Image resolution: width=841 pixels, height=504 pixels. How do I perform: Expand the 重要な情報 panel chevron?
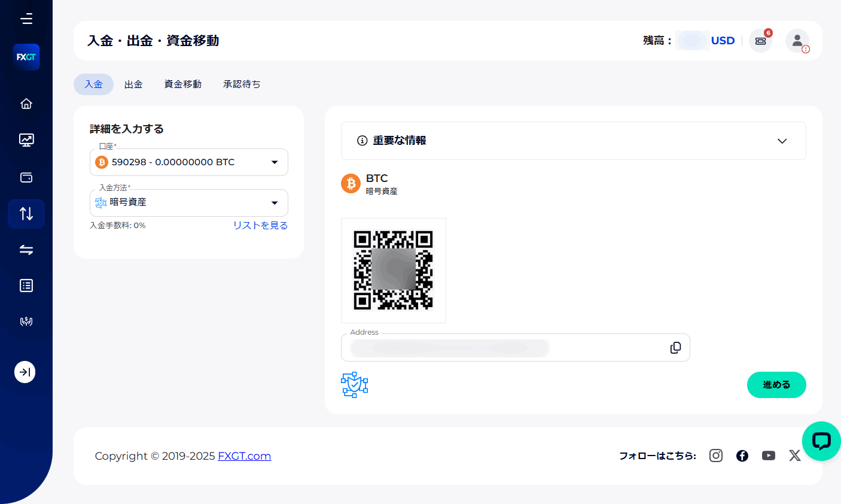(782, 141)
